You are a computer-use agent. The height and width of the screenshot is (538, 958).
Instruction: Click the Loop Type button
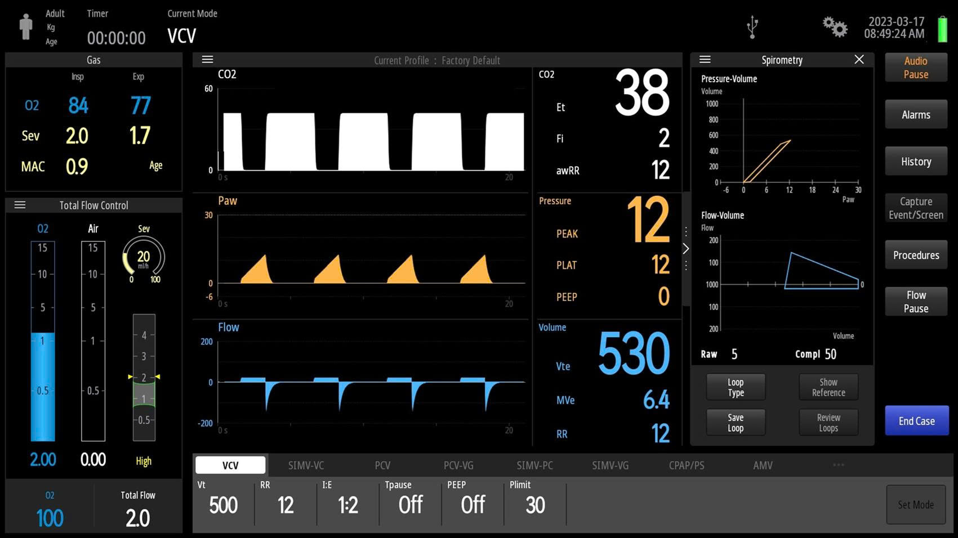click(x=736, y=387)
